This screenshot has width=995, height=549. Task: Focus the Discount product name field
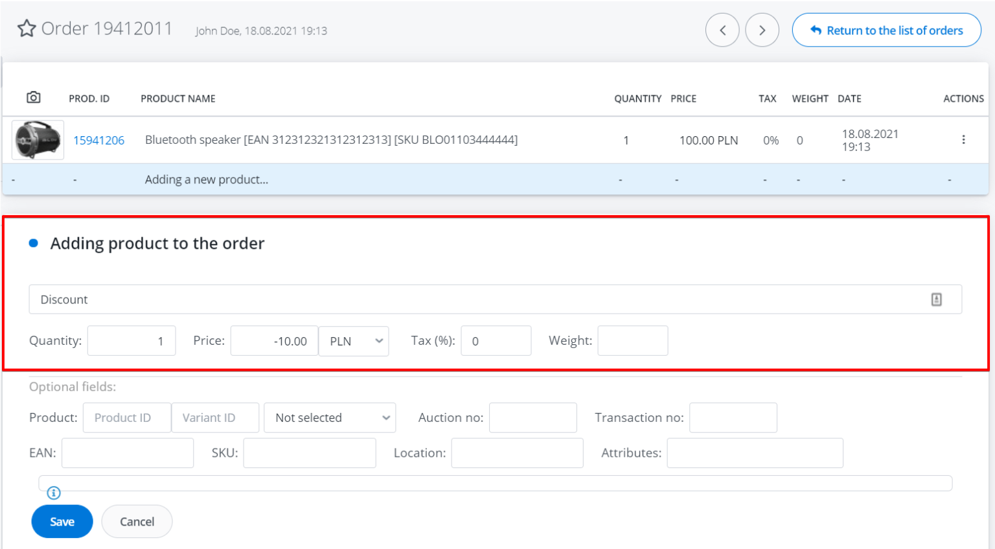coord(495,299)
